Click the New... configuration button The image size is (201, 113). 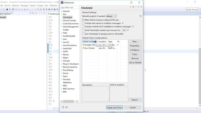[135, 41]
